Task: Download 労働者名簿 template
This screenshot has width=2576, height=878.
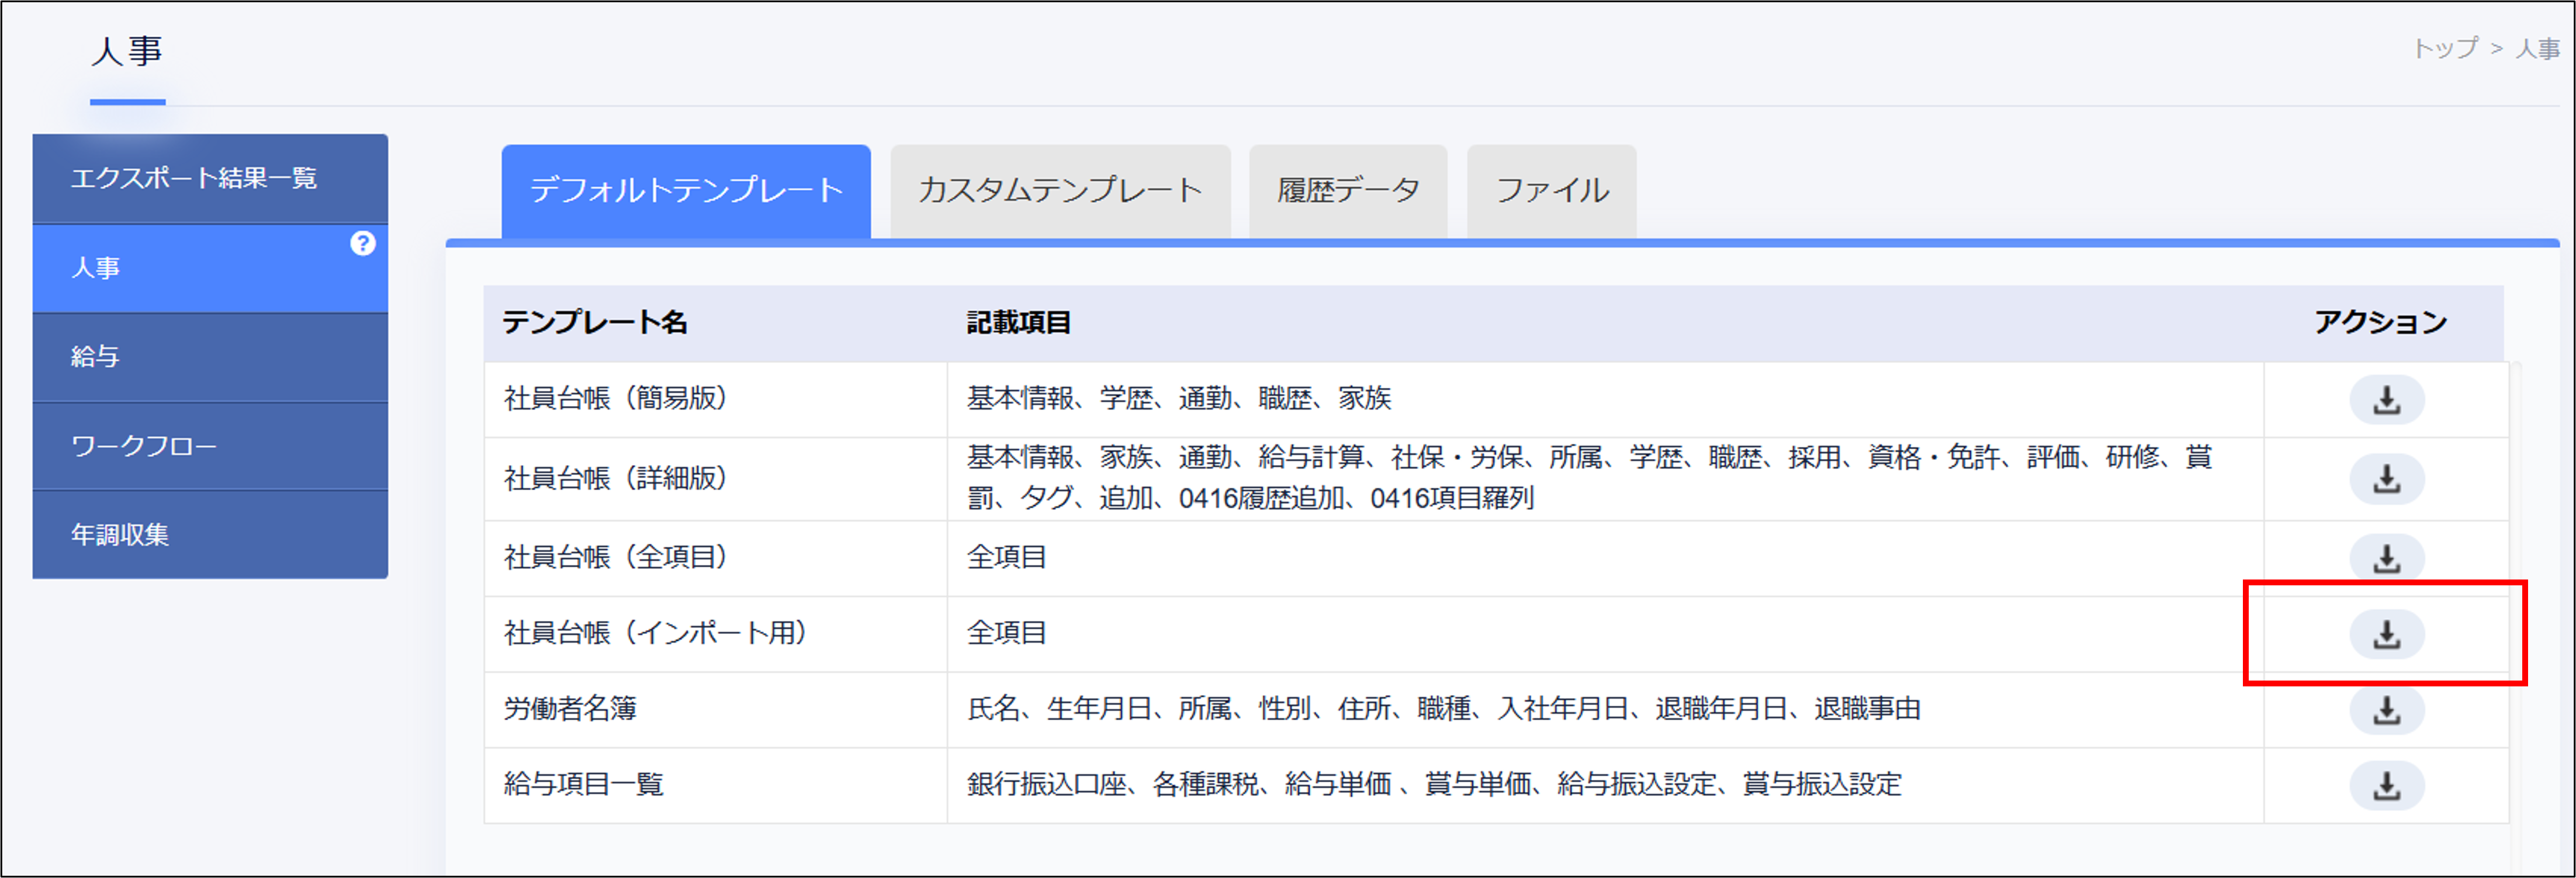Action: [2386, 710]
